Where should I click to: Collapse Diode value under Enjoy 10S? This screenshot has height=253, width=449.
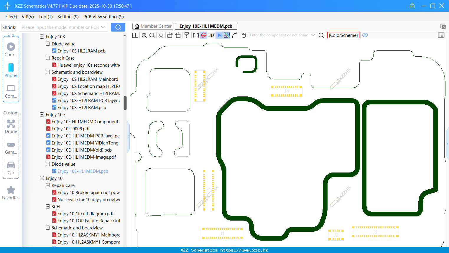point(48,44)
